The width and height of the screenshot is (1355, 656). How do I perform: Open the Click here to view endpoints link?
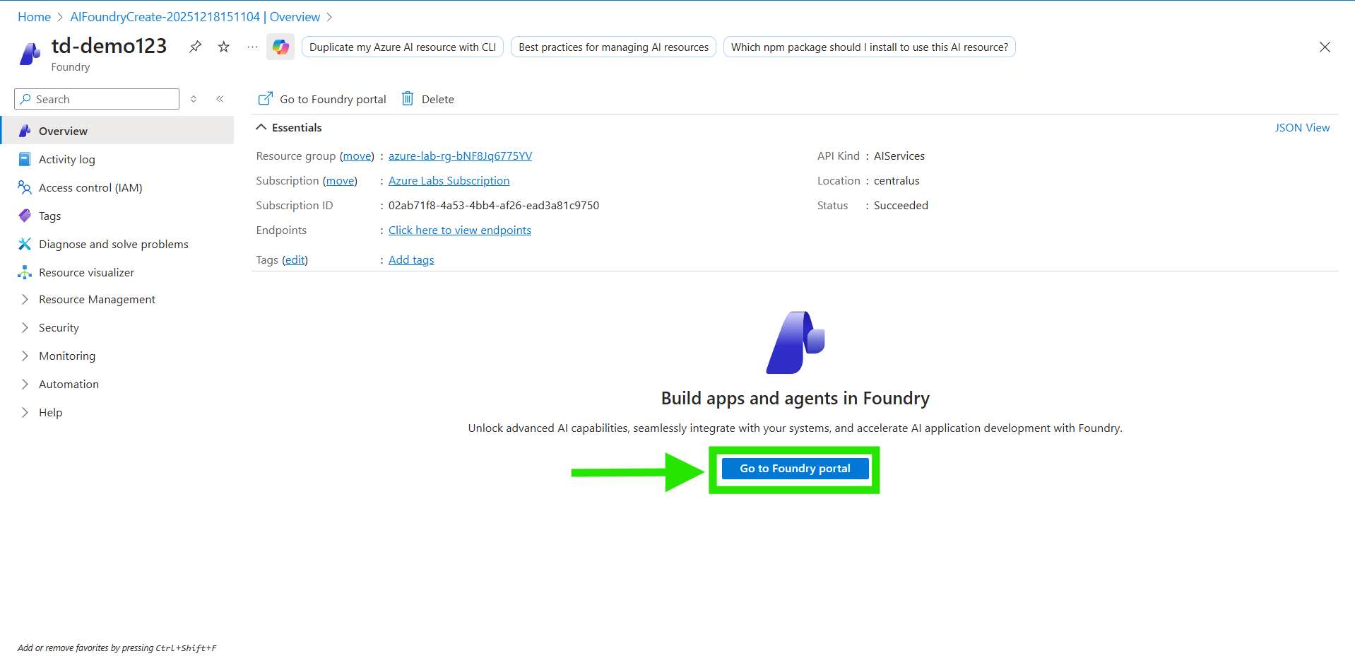point(459,230)
